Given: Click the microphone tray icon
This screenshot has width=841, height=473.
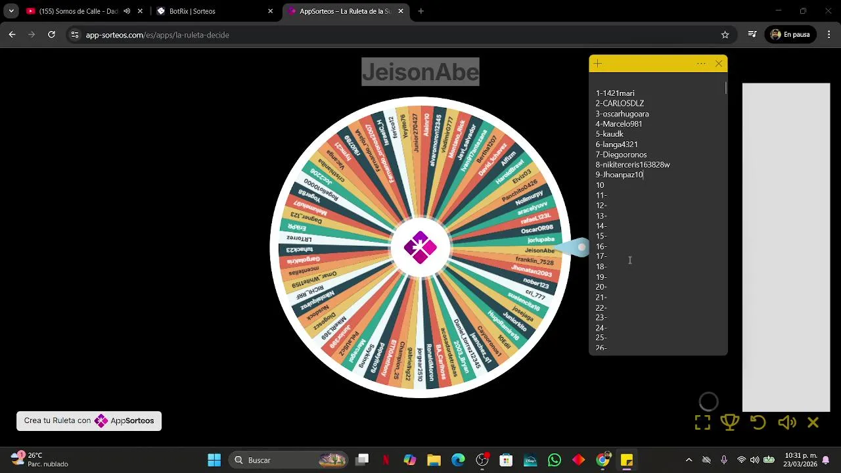Looking at the screenshot, I should point(723,460).
